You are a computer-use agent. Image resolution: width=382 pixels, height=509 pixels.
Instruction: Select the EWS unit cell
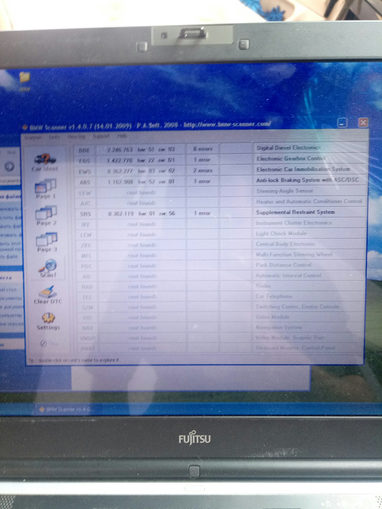tap(85, 171)
